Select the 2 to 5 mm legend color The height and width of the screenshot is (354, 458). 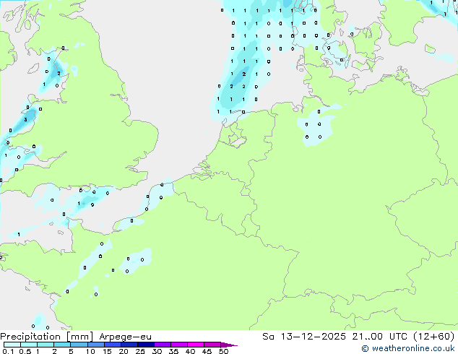tap(62, 345)
